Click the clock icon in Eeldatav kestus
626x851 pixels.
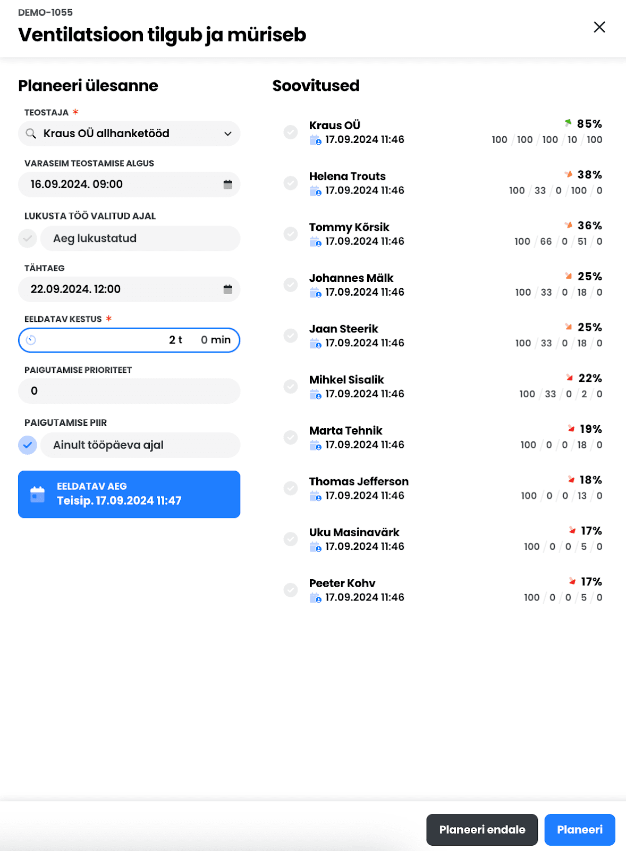pos(31,340)
